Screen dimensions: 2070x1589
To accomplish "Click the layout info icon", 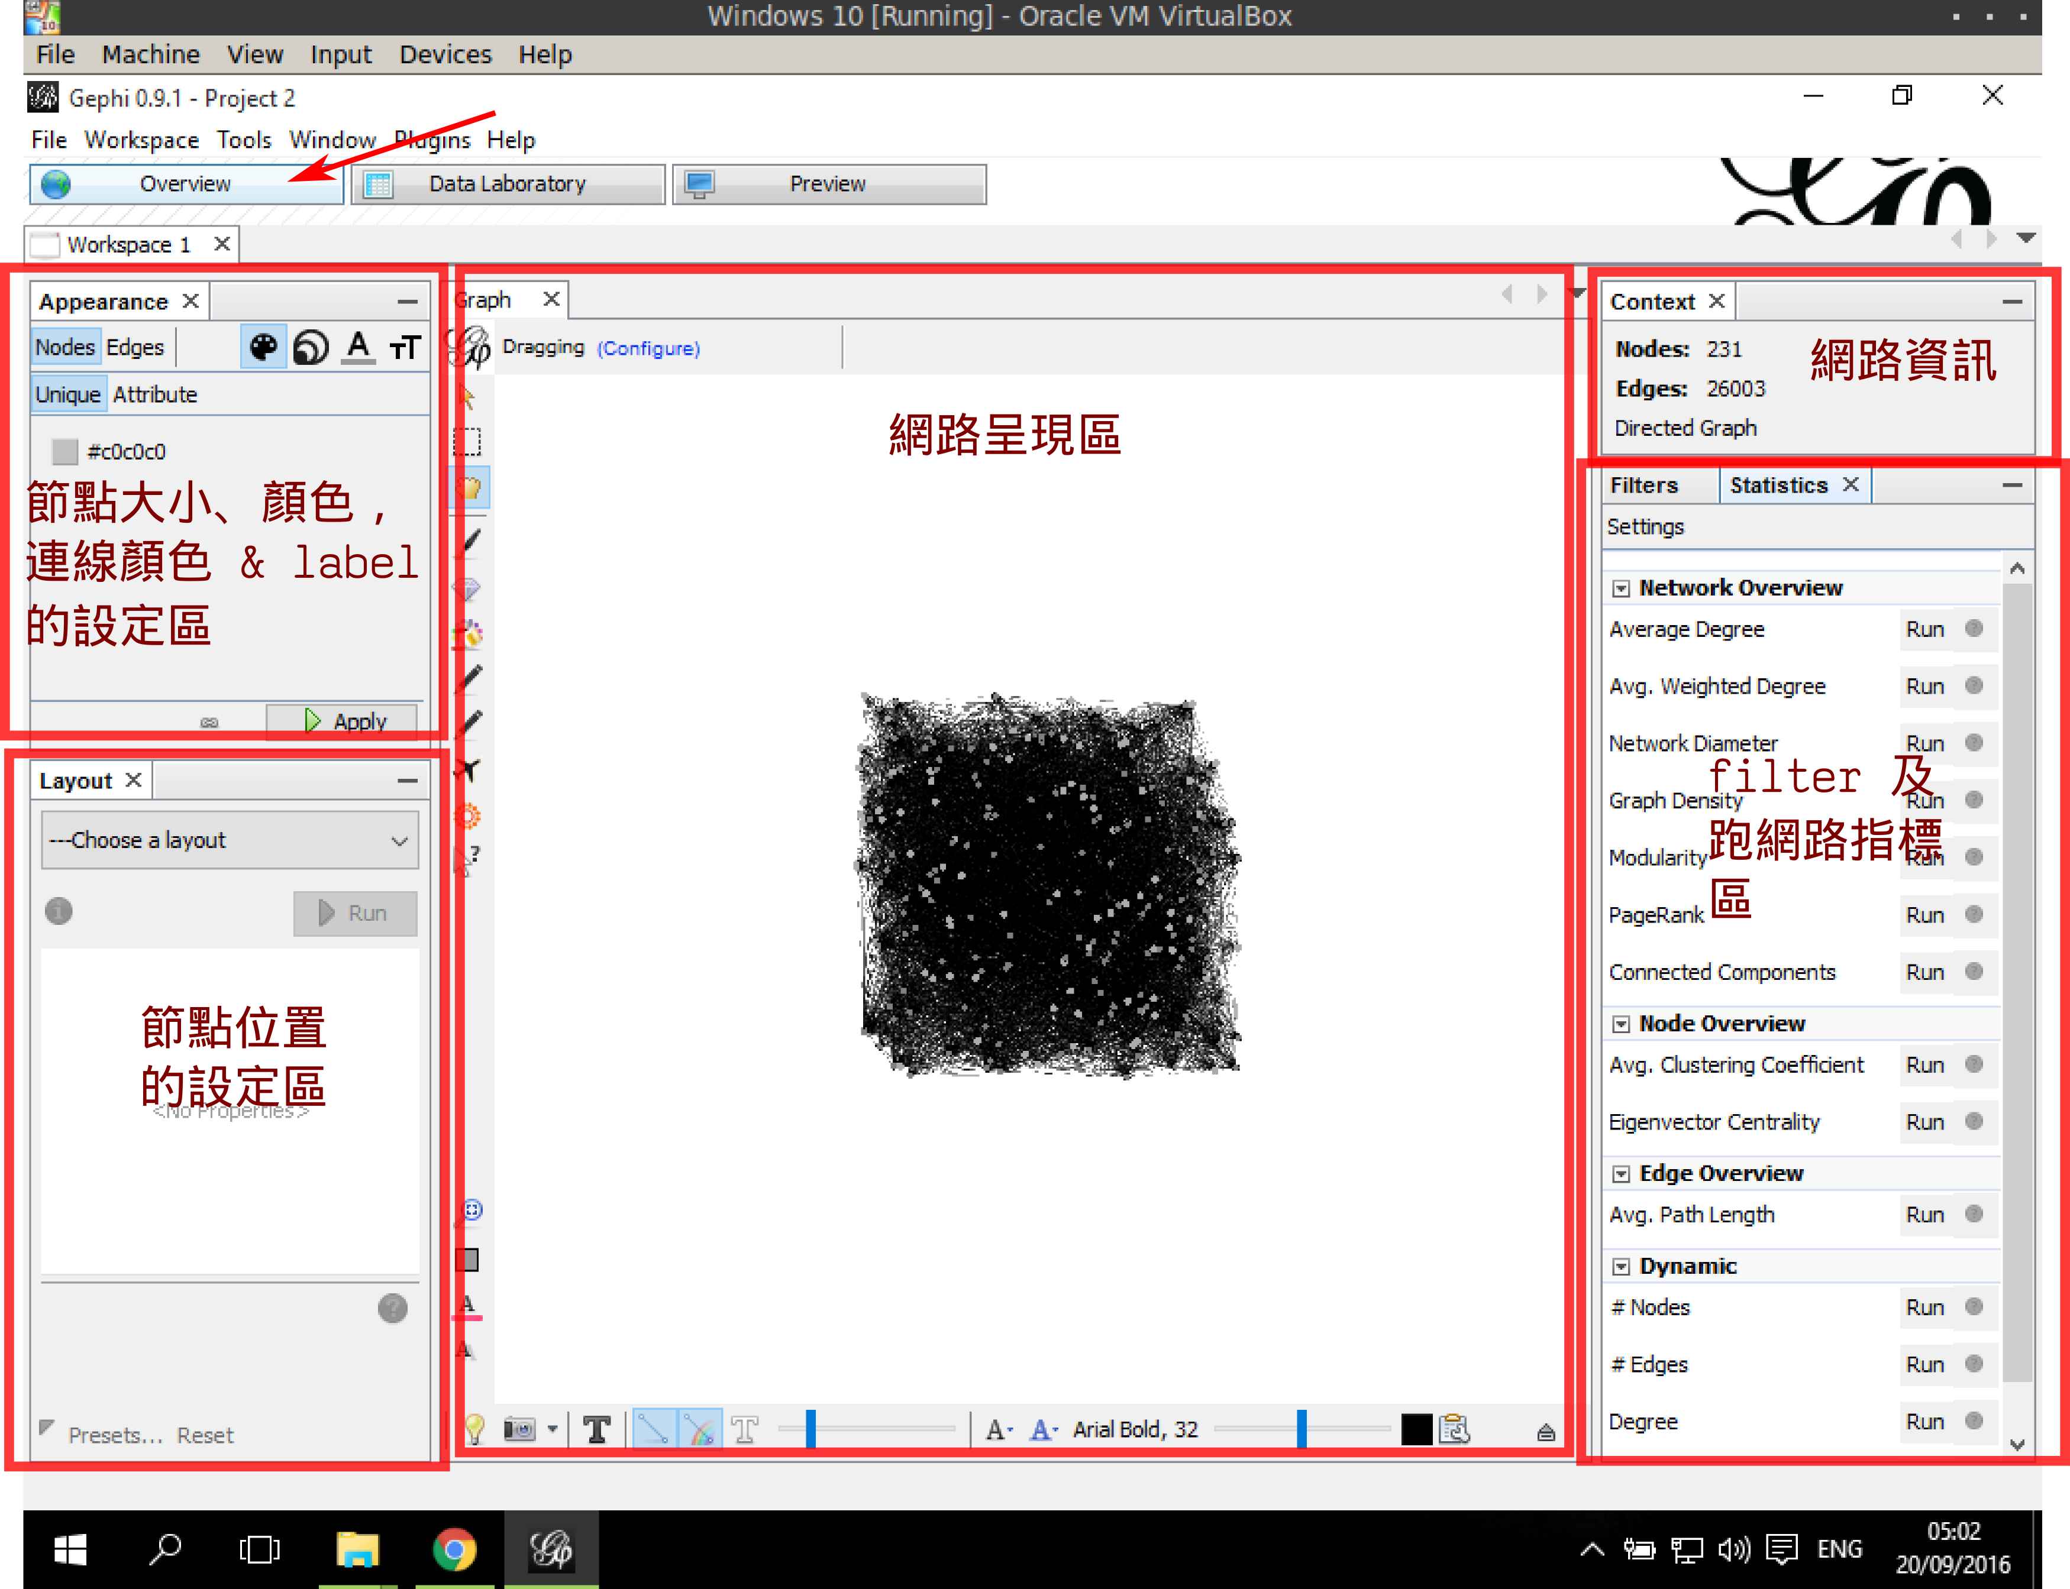I will coord(59,911).
